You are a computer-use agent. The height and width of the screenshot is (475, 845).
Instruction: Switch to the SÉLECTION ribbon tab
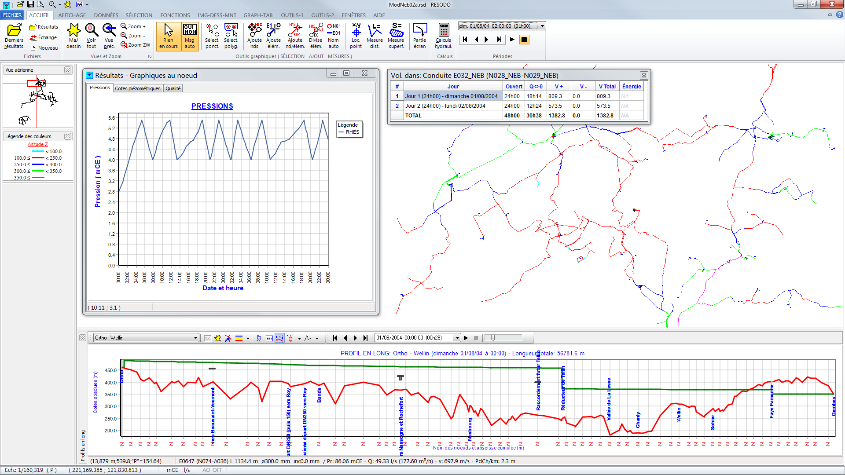coord(139,15)
